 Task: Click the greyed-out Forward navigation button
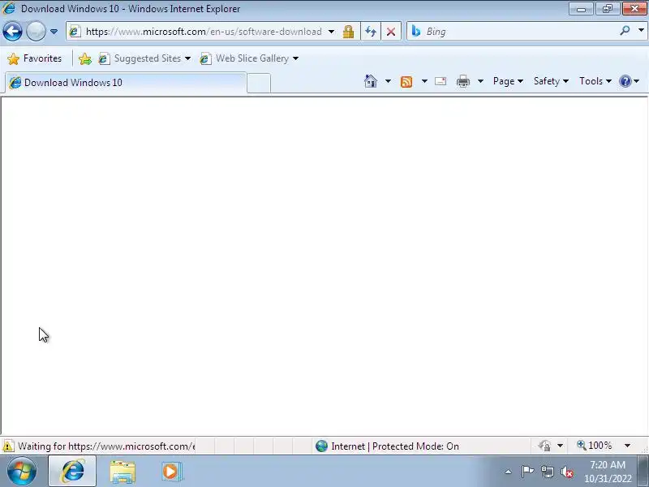36,32
